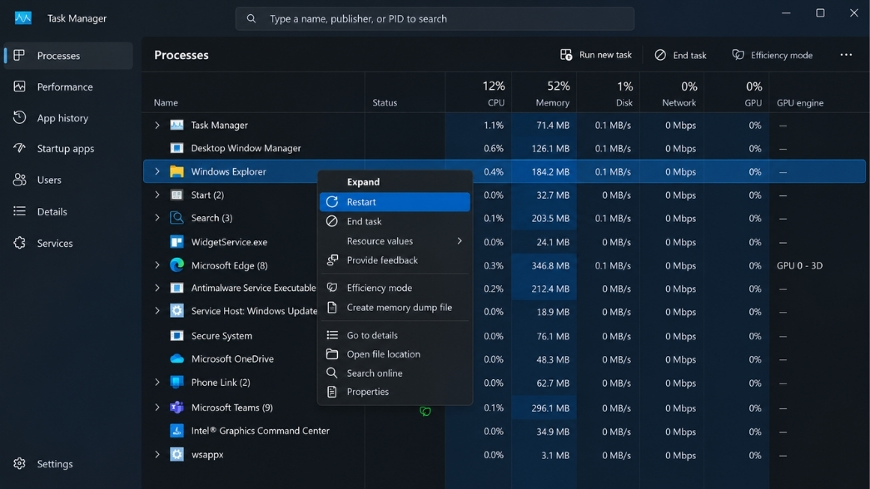Click the Microsoft OneDrive cloud icon

(176, 358)
